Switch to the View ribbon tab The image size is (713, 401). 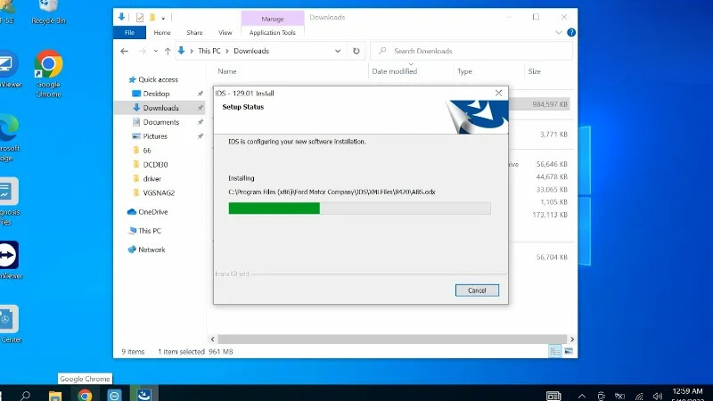tap(225, 32)
